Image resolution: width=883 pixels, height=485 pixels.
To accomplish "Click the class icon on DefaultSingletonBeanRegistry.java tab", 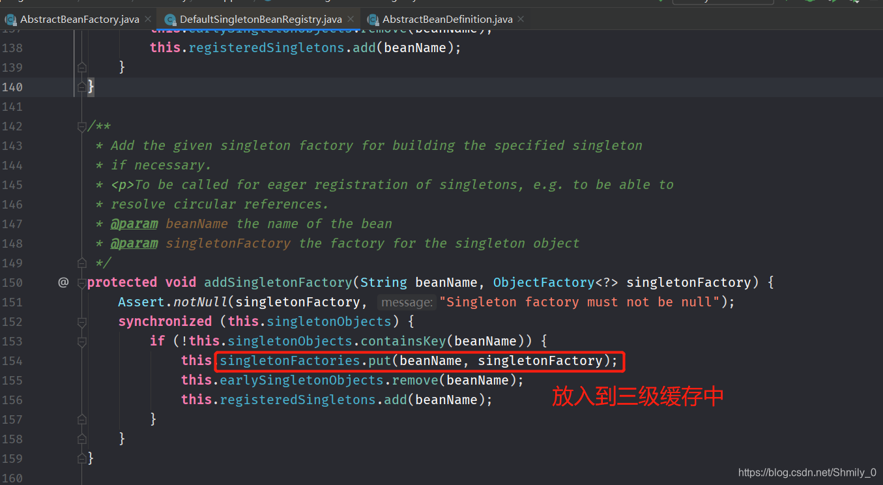I will tap(170, 20).
